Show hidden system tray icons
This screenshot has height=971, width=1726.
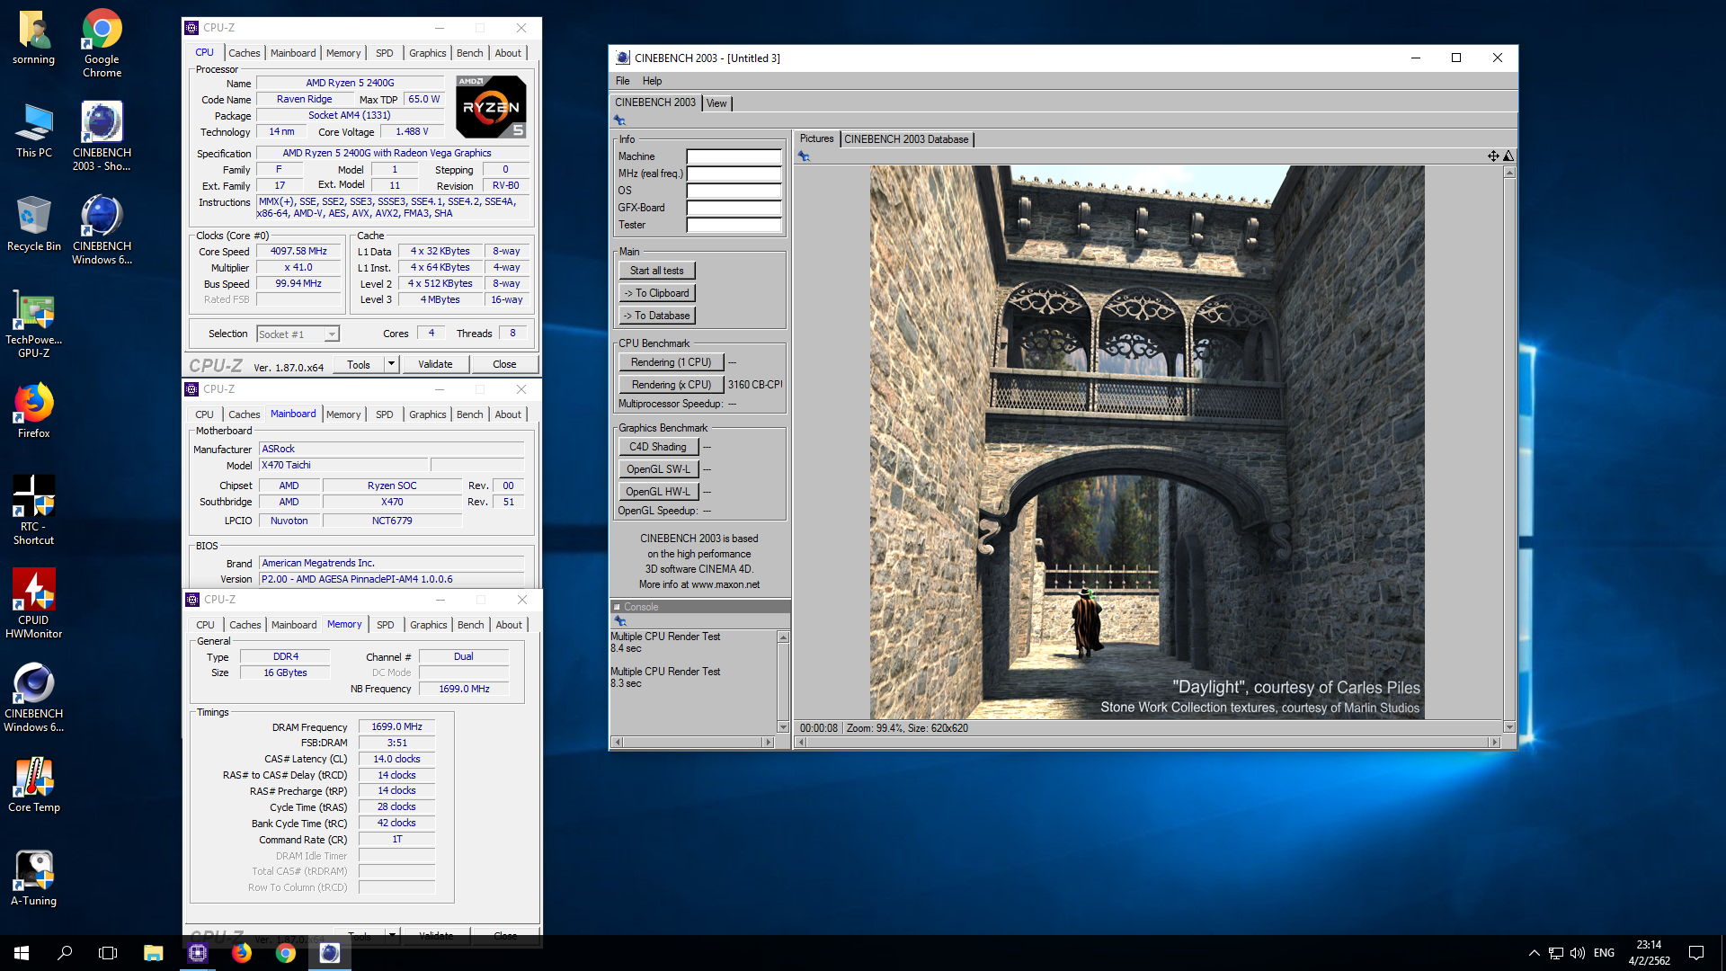1535,953
